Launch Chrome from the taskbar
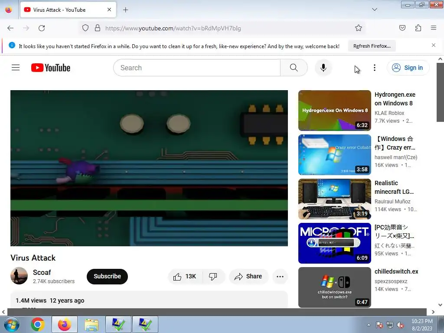444x333 pixels. point(38,324)
